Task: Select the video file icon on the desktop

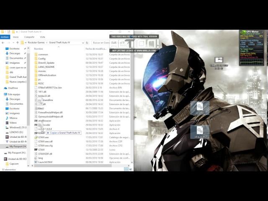Action: tap(219, 63)
